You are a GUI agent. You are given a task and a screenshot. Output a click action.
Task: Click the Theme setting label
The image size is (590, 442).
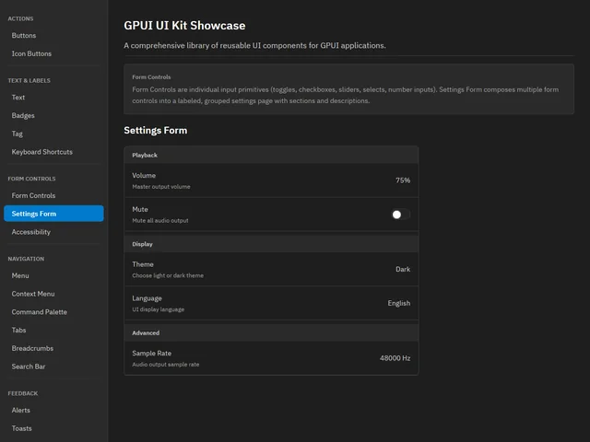click(143, 264)
